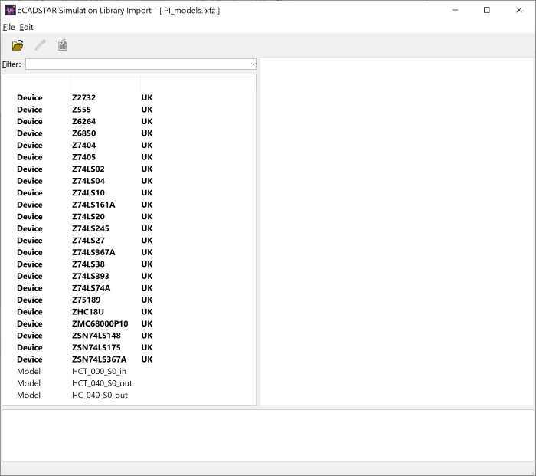Select the Z6264 device row
The height and width of the screenshot is (476, 536).
pyautogui.click(x=129, y=121)
